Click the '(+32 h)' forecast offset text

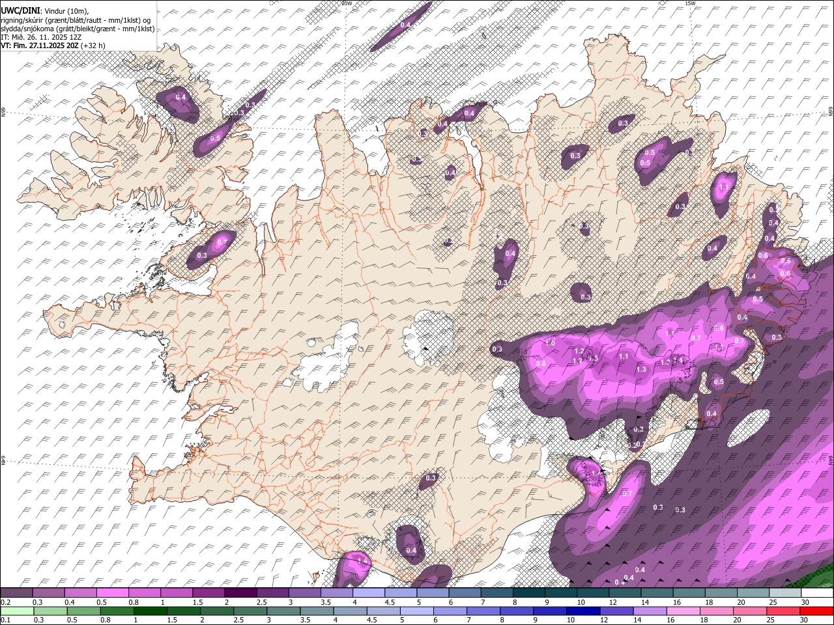93,46
